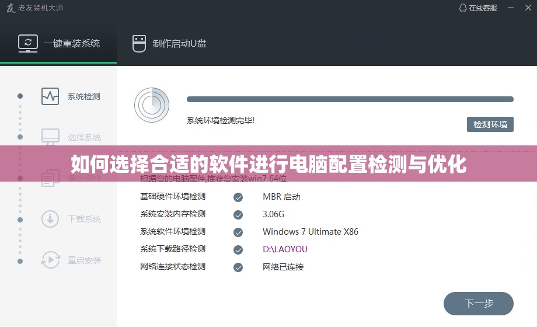Open the D:\LAOYOU download path link
The image size is (537, 327).
(x=285, y=249)
